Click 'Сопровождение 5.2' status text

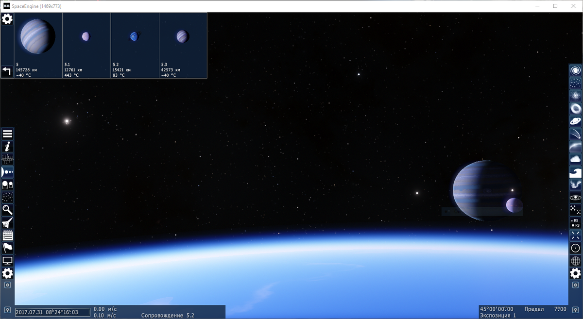pos(168,316)
